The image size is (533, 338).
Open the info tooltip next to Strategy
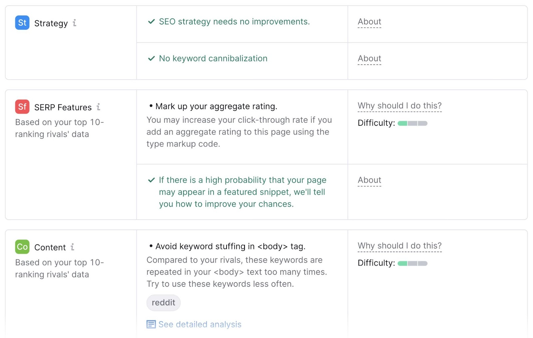(x=75, y=23)
